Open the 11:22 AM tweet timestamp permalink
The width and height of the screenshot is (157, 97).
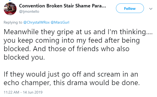tap(11, 92)
